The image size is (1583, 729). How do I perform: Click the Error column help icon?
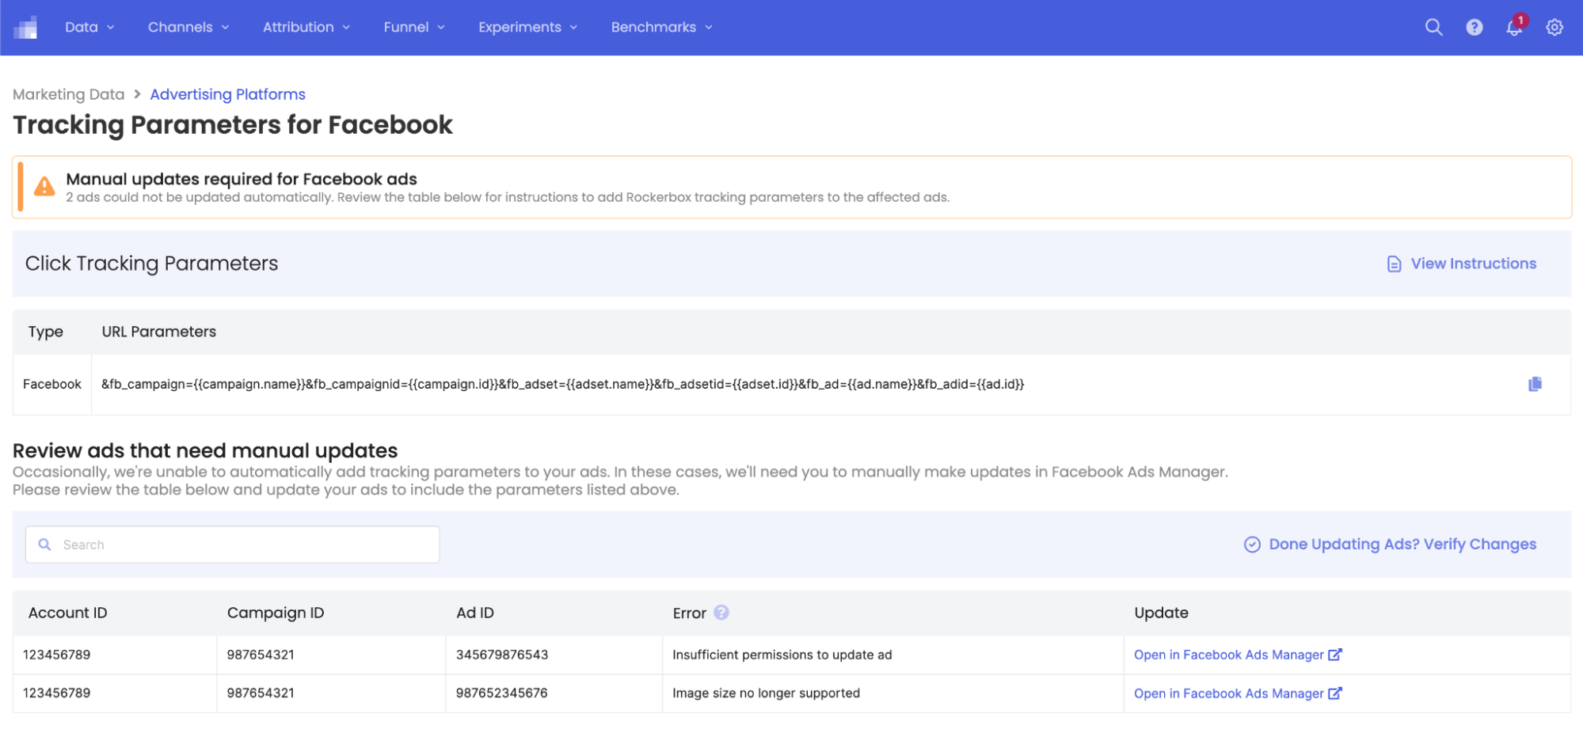tap(721, 613)
